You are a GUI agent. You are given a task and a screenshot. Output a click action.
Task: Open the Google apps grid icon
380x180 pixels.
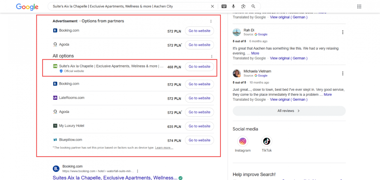pos(359,6)
